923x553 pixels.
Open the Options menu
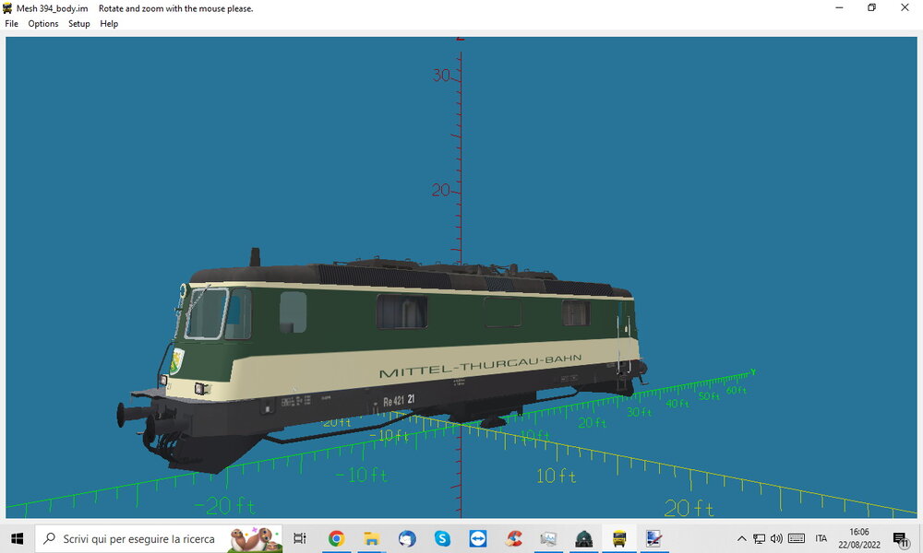pos(43,24)
